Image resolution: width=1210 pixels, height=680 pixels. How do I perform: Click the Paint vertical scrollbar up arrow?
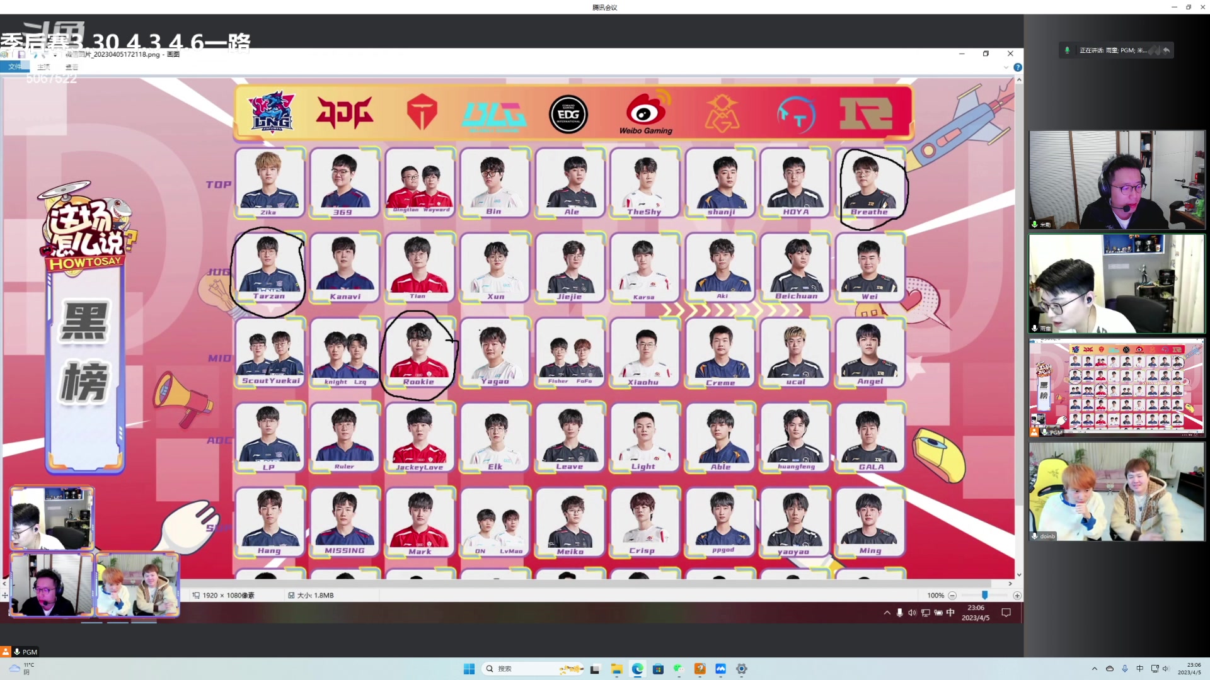tap(1019, 80)
